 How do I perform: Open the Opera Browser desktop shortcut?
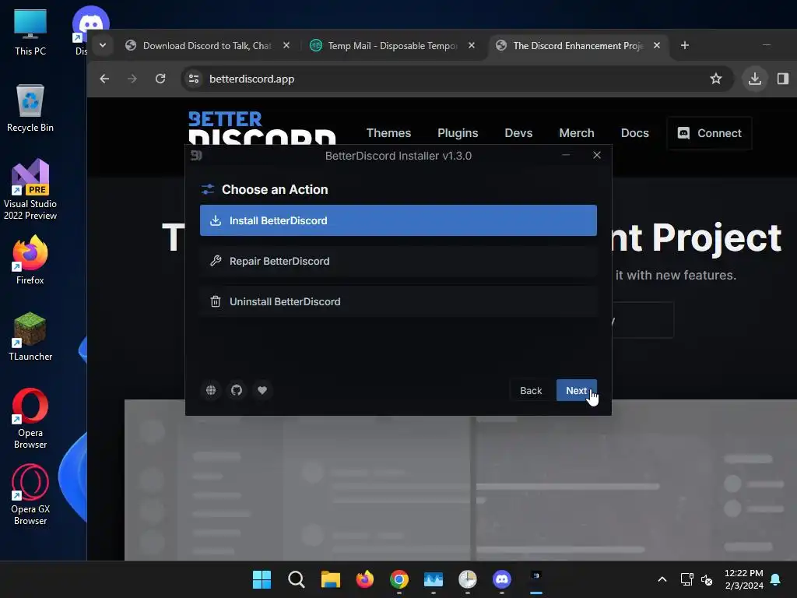(30, 418)
